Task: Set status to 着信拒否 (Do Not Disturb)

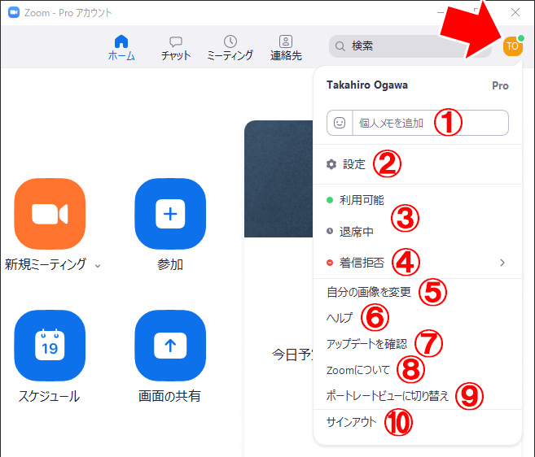Action: point(361,263)
